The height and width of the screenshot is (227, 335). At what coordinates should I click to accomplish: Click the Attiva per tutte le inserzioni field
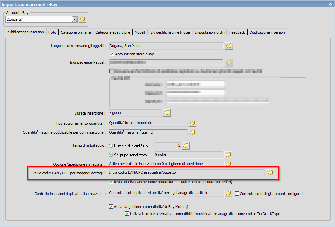165,164
